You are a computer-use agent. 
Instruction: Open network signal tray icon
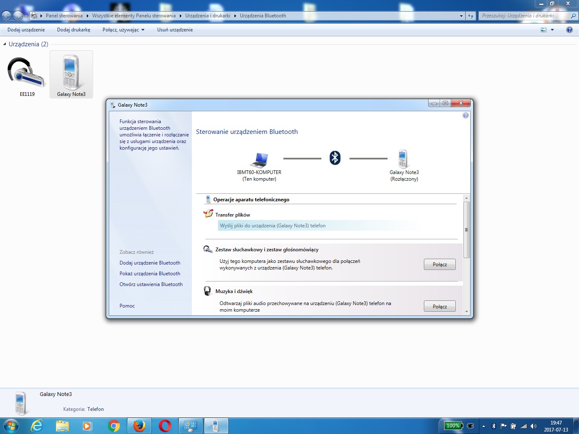click(524, 426)
